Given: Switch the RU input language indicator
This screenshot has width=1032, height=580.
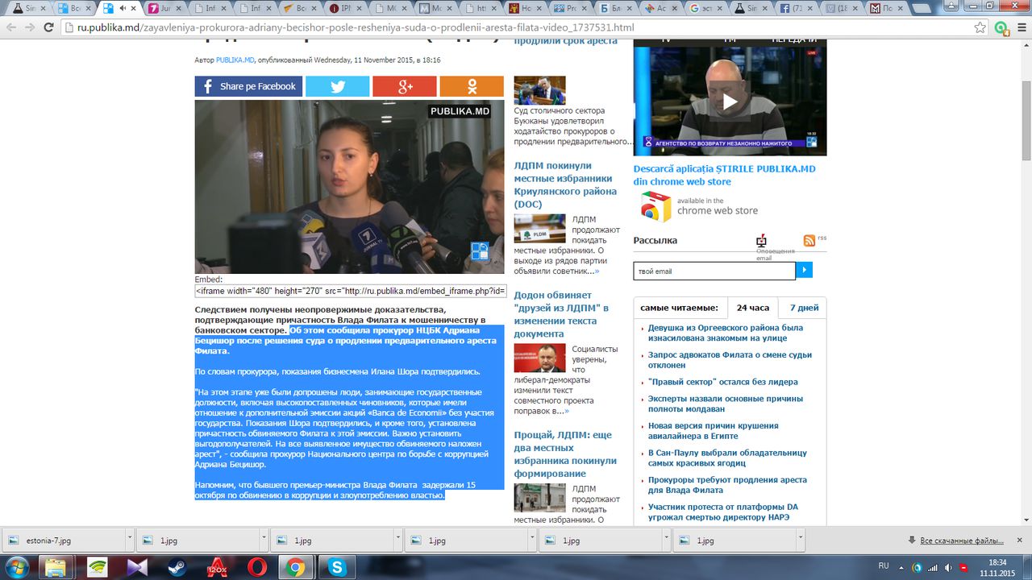Looking at the screenshot, I should pos(883,566).
